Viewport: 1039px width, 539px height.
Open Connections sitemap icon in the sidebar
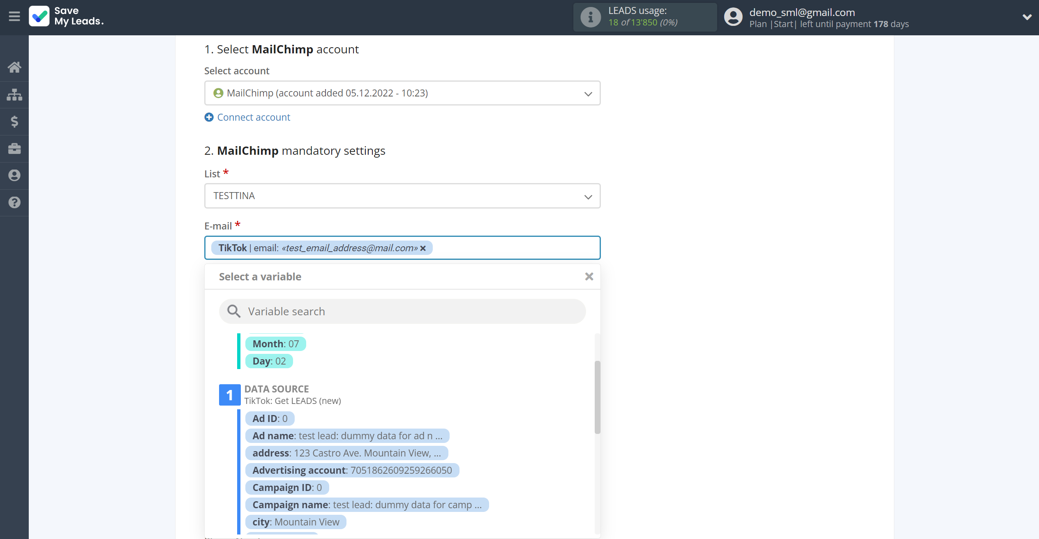[14, 94]
